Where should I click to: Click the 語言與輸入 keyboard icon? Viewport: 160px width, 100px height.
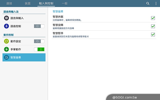pyautogui.click(x=6, y=18)
